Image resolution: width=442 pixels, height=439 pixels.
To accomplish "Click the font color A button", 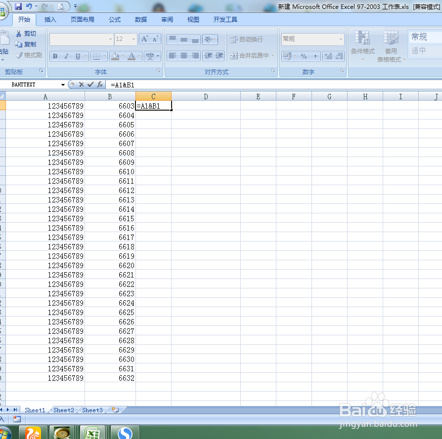I will point(132,56).
